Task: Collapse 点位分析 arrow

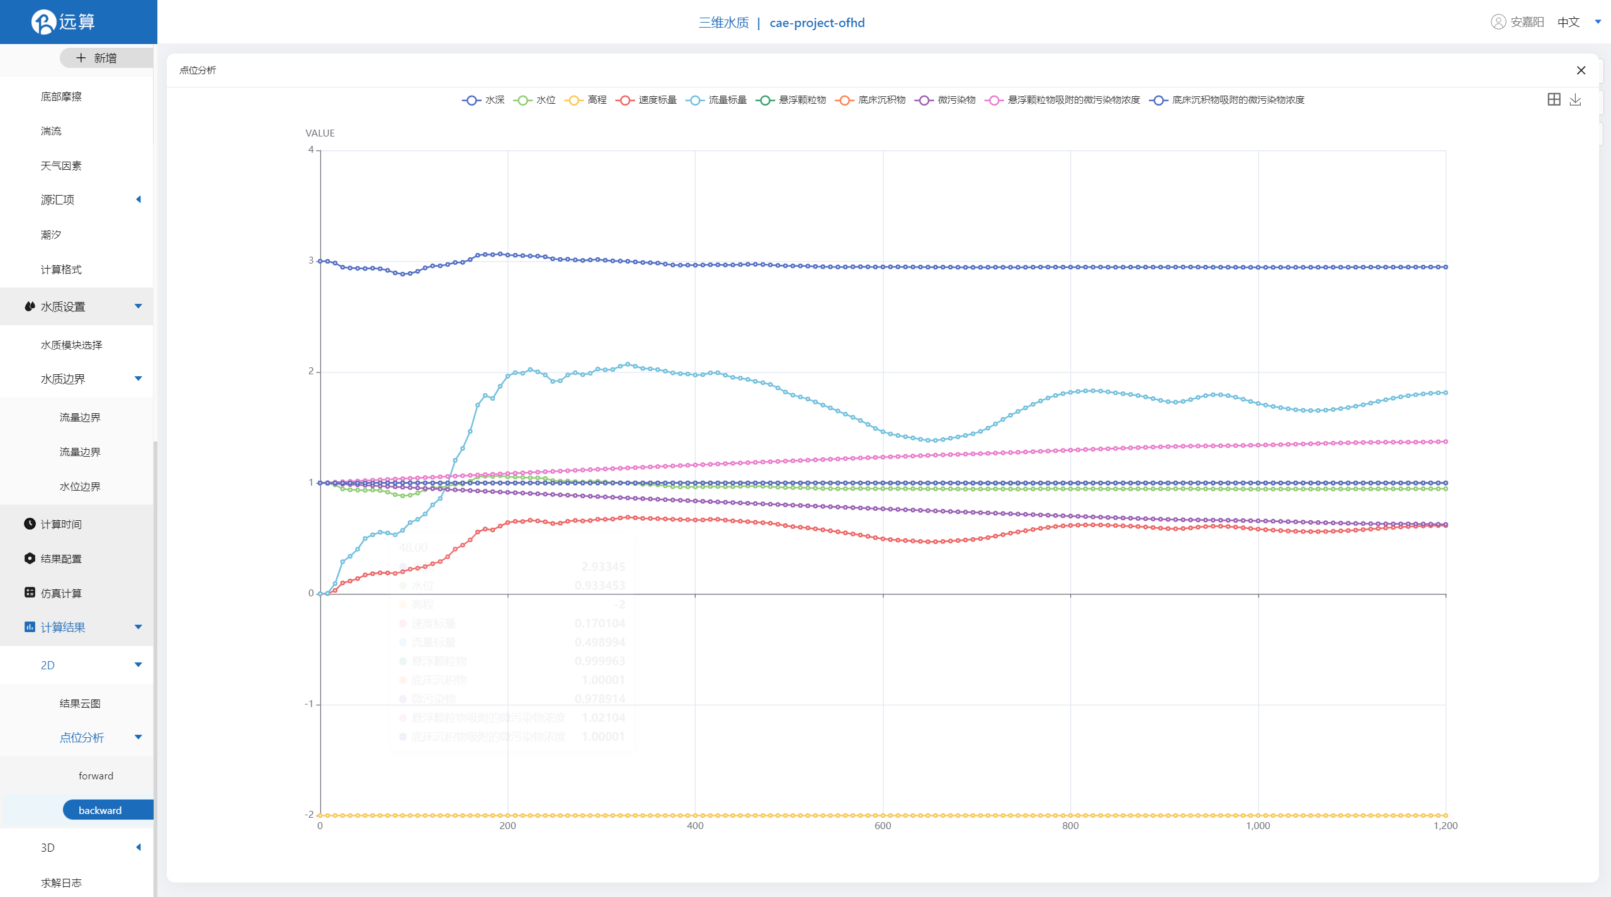Action: point(138,737)
